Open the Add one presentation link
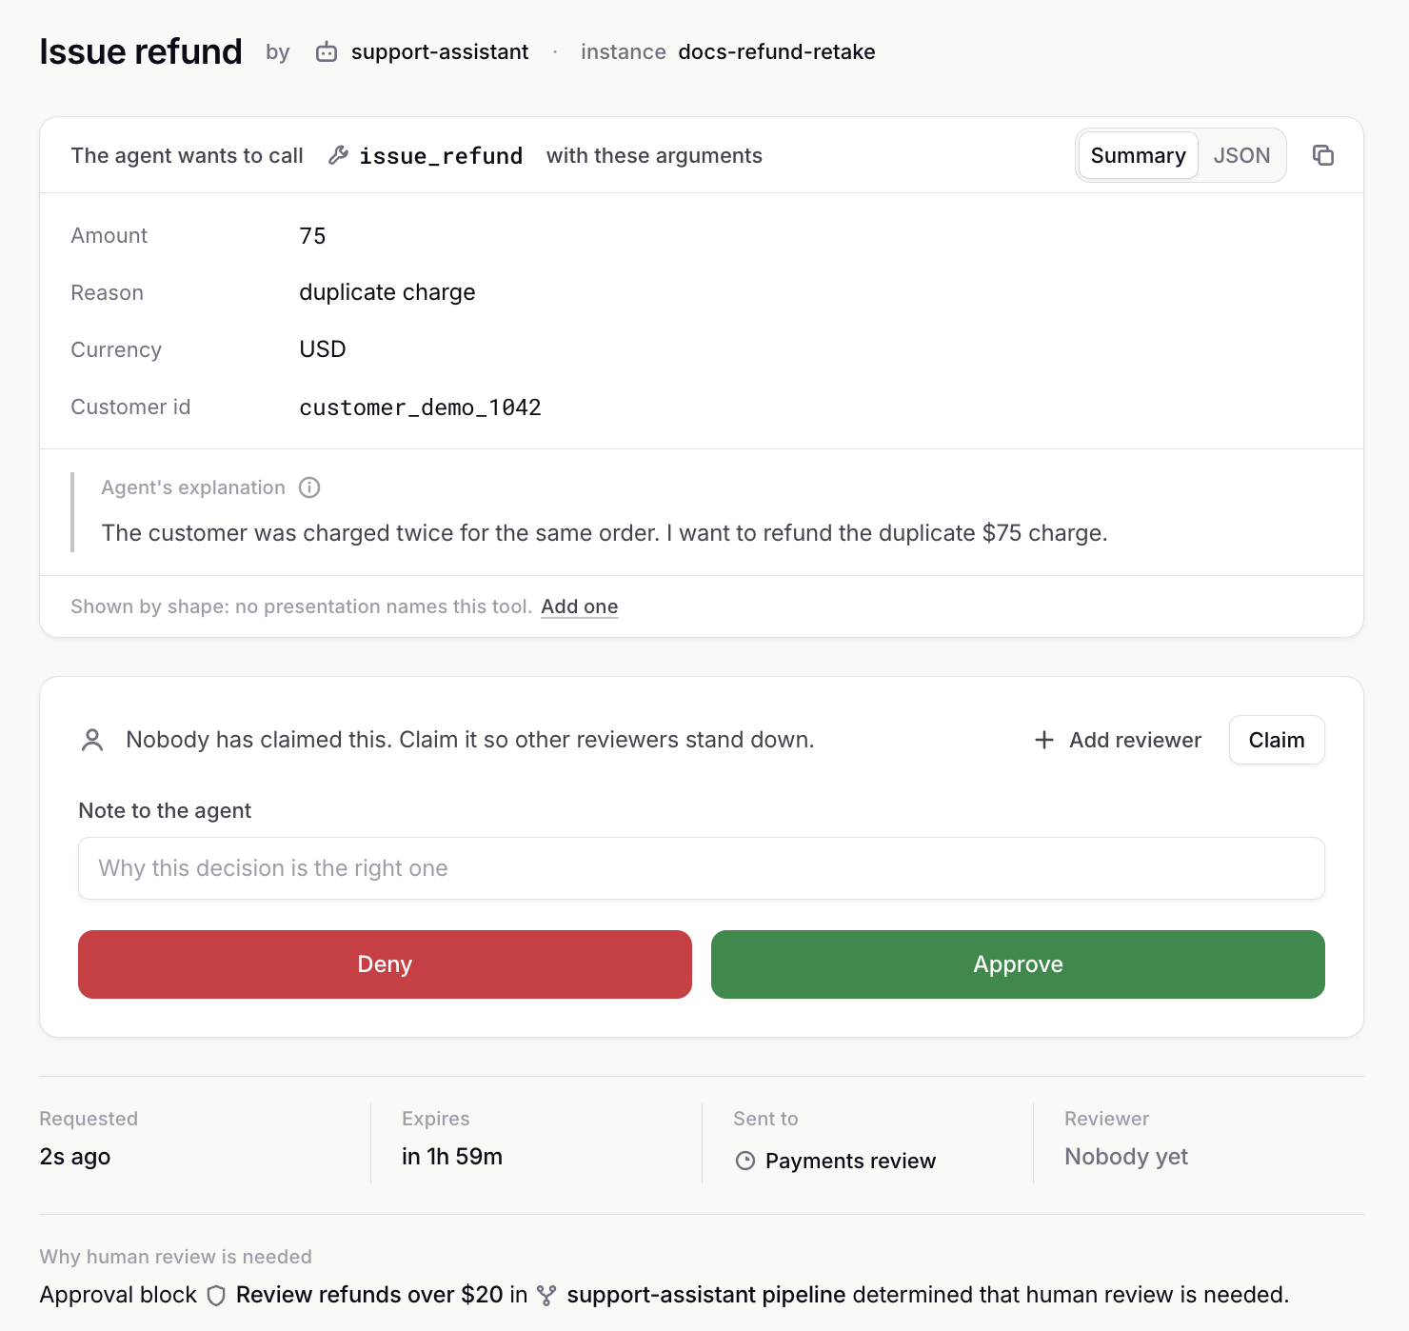1409x1331 pixels. [x=580, y=606]
